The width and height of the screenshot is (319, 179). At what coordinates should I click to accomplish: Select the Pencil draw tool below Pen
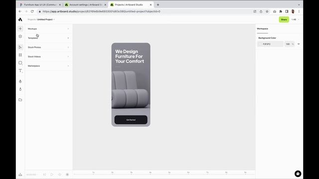(20, 89)
